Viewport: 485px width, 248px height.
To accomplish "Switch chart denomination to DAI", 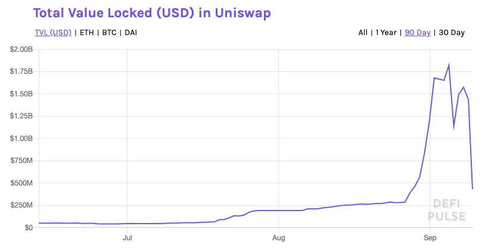I will point(131,33).
